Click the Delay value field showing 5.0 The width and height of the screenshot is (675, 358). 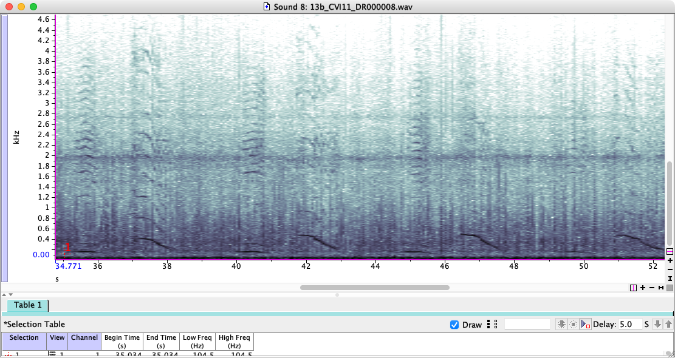pos(630,325)
